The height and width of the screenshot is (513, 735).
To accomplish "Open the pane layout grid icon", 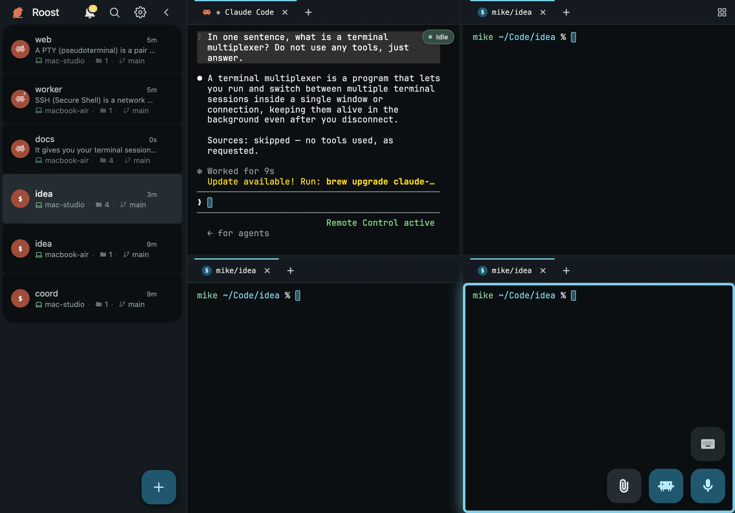I will point(722,13).
